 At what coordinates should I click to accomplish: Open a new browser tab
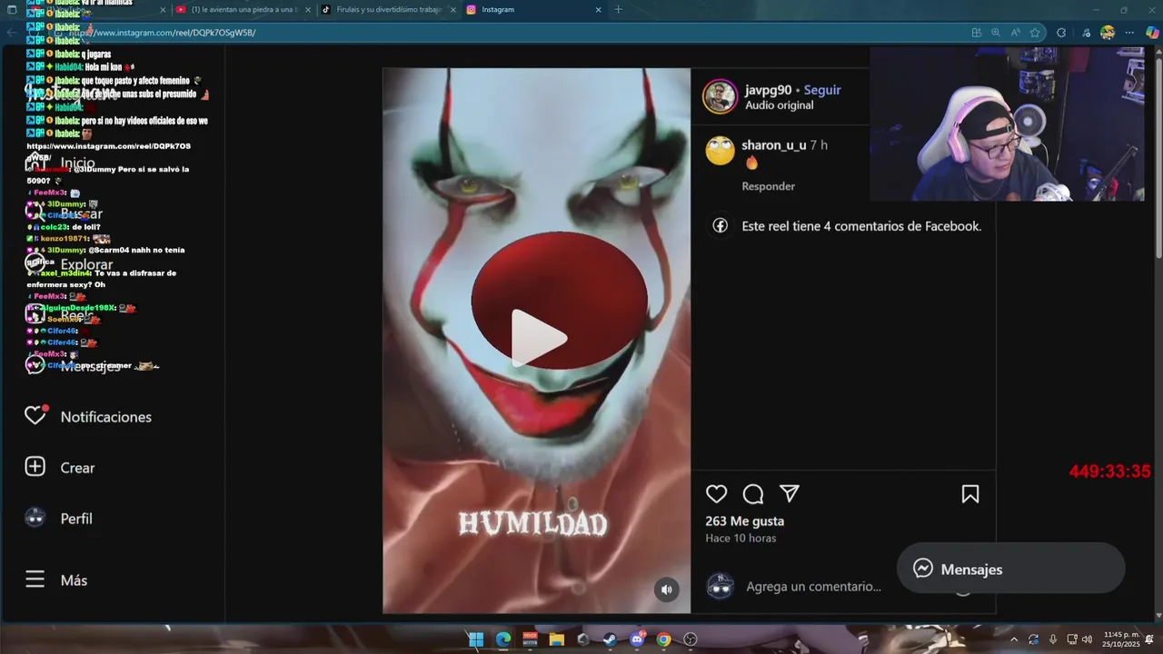click(x=619, y=9)
